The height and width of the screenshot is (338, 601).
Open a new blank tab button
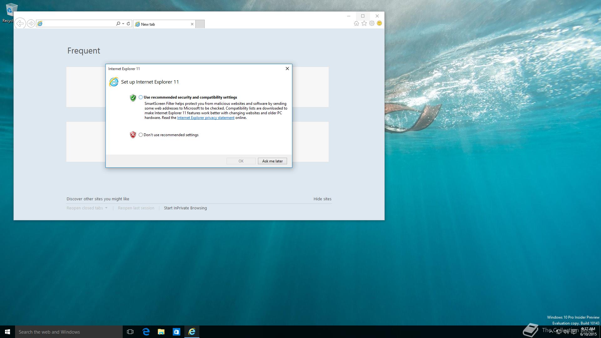200,24
